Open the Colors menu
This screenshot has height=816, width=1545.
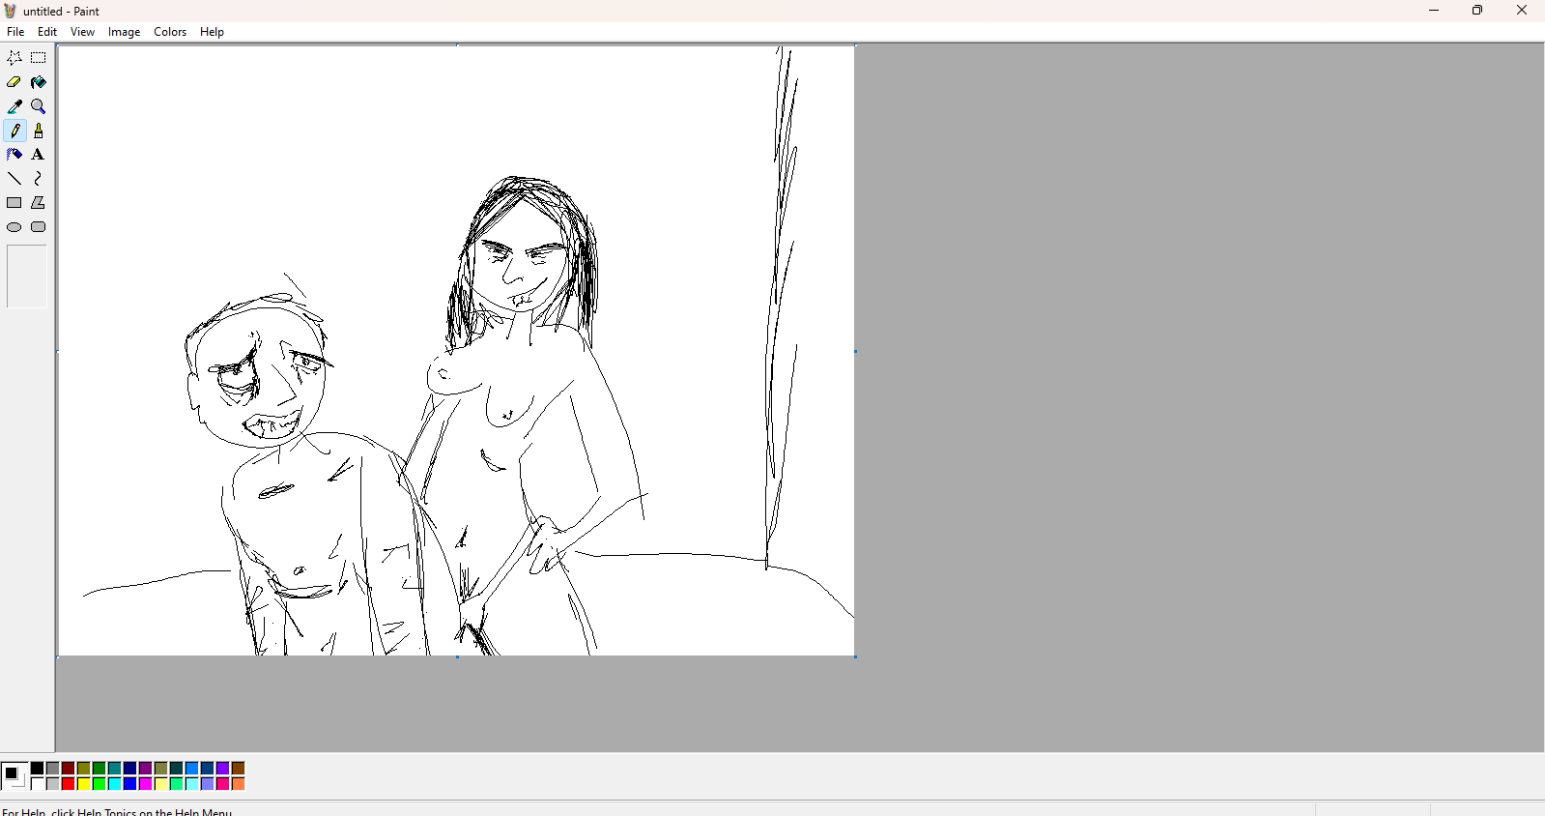point(170,32)
